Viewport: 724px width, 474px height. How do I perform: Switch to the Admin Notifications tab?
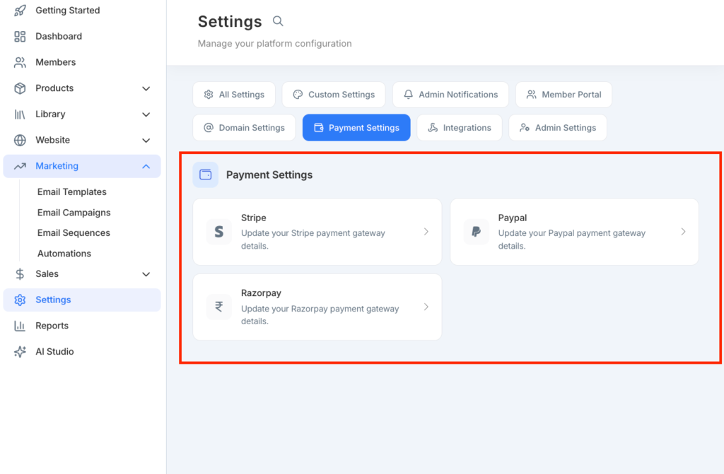pos(450,94)
